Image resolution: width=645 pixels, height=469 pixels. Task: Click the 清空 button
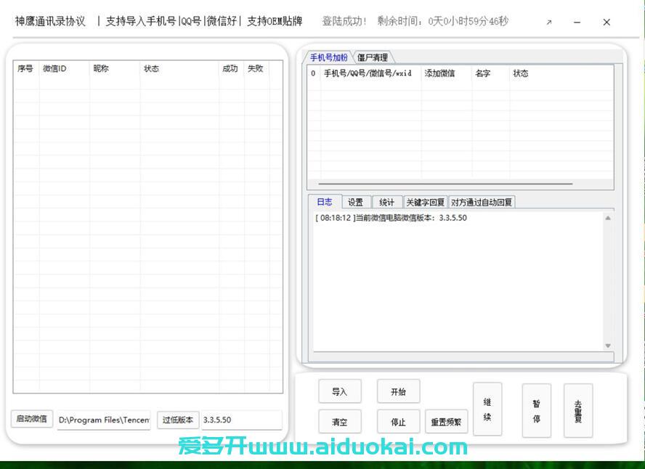point(340,421)
